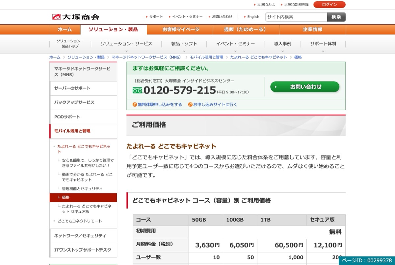Select the ソリューション・製品 tab
The height and width of the screenshot is (265, 395).
113,30
